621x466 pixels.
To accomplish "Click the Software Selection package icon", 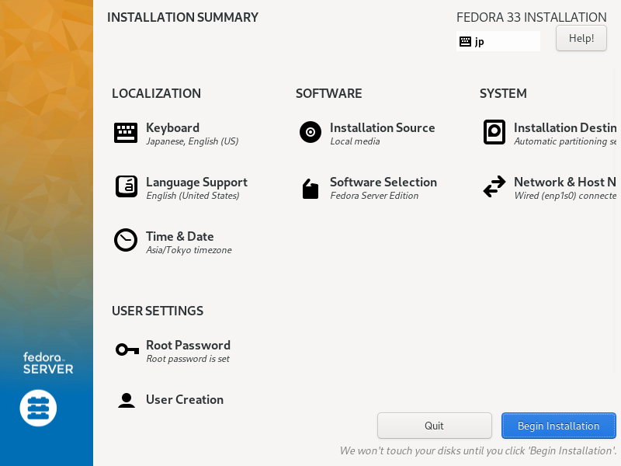I will 310,189.
